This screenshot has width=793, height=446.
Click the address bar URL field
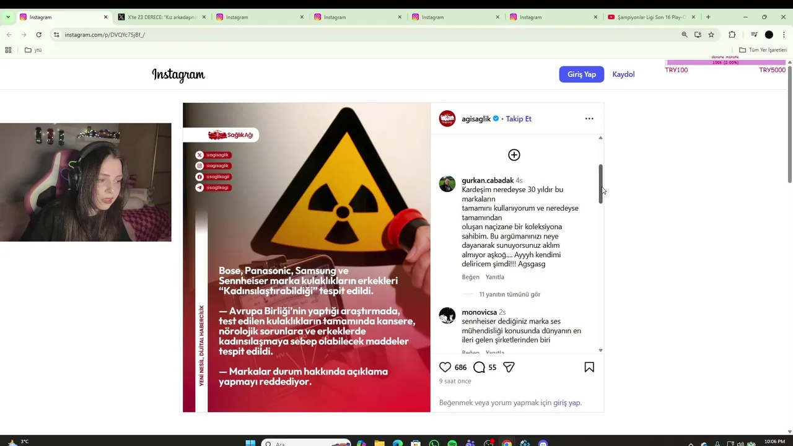coord(366,35)
